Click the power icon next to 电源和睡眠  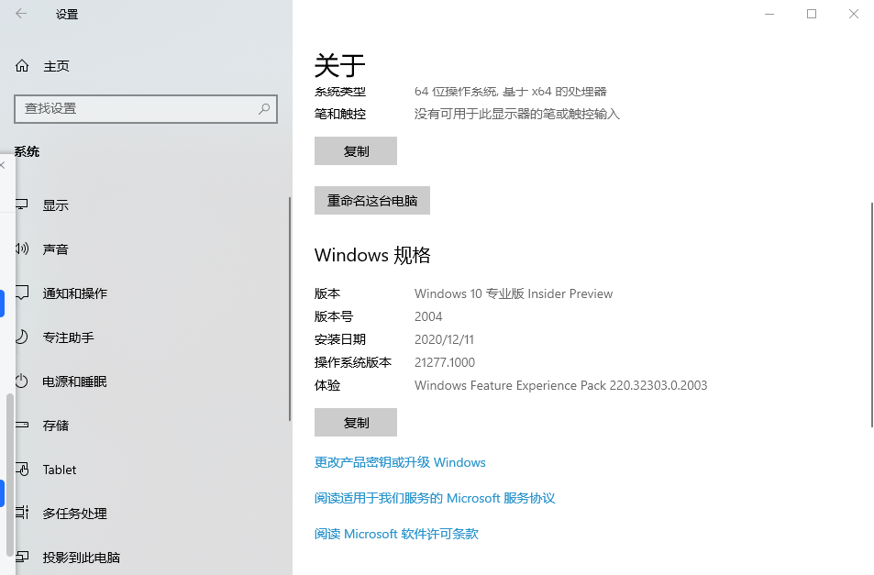22,381
